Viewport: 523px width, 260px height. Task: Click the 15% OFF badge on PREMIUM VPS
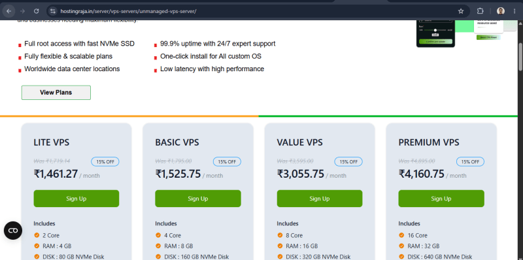470,161
